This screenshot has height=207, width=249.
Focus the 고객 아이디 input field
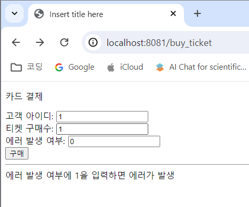point(102,117)
